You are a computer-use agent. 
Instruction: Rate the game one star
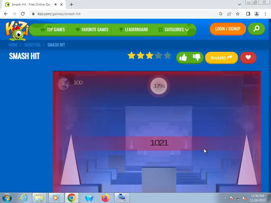click(x=132, y=56)
